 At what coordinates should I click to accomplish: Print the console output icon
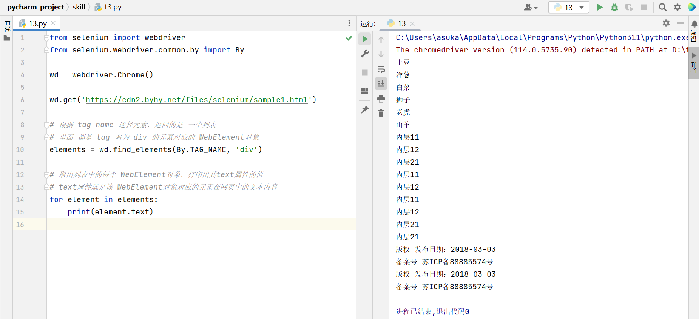(381, 99)
